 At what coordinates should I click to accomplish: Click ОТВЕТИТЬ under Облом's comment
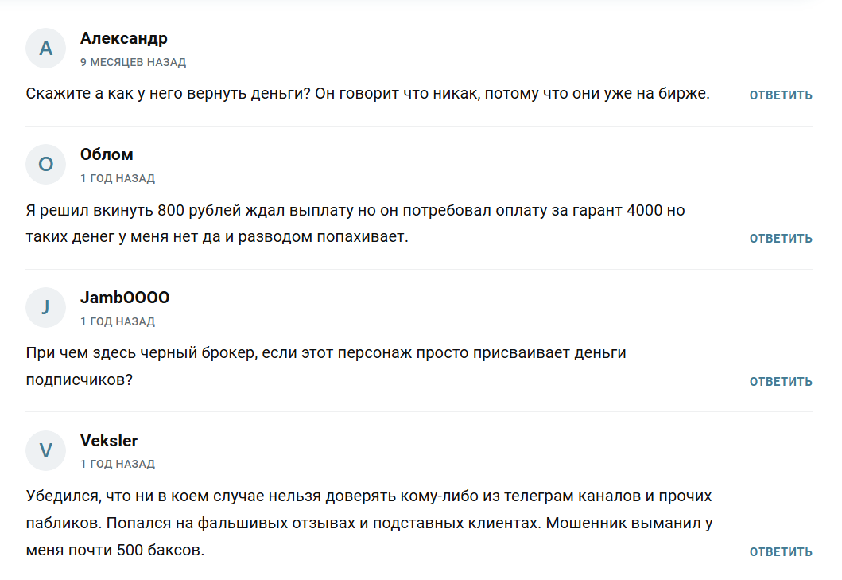coord(779,237)
